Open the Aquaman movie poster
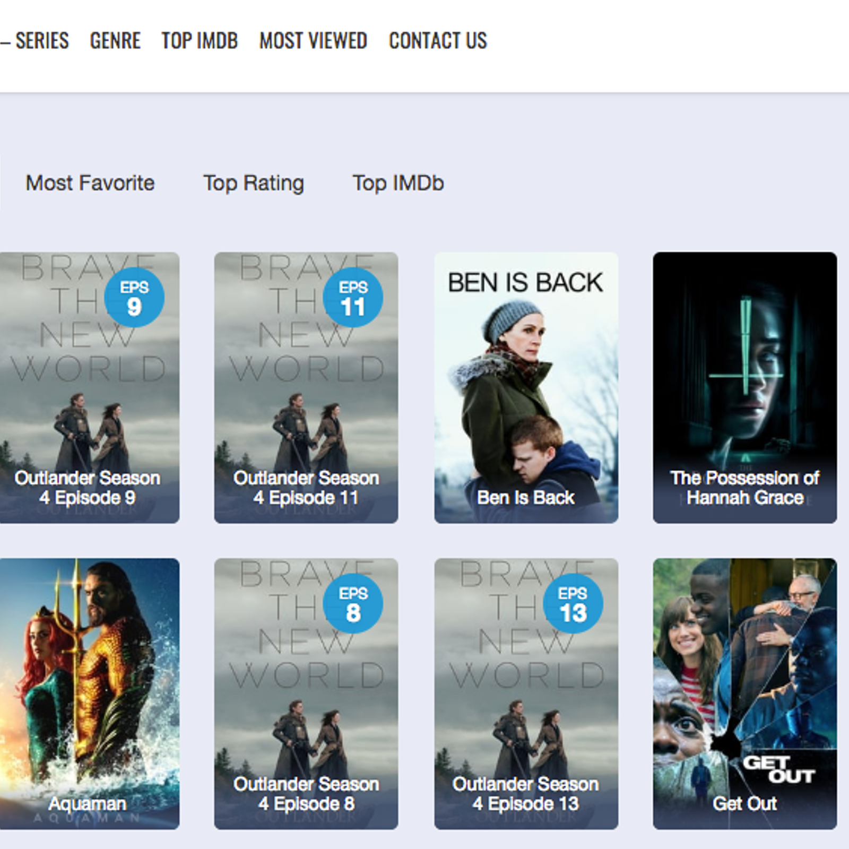Image resolution: width=849 pixels, height=849 pixels. point(90,694)
